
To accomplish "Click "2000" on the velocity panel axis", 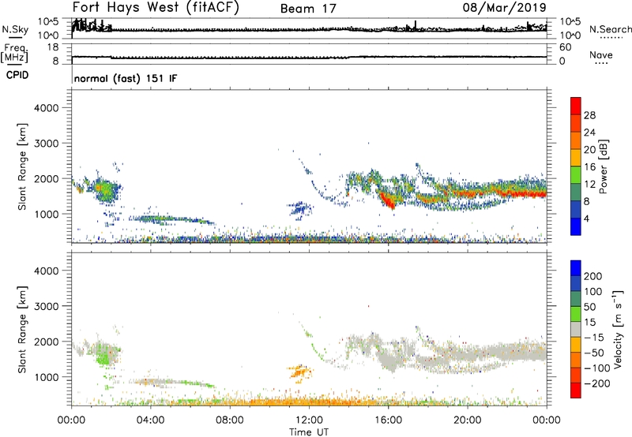I will click(46, 342).
